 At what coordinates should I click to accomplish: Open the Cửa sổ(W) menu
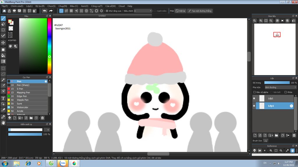pyautogui.click(x=110, y=6)
